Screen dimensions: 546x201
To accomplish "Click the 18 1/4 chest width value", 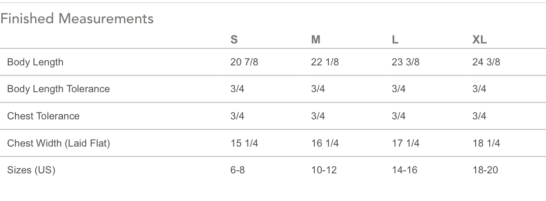I will [x=486, y=143].
